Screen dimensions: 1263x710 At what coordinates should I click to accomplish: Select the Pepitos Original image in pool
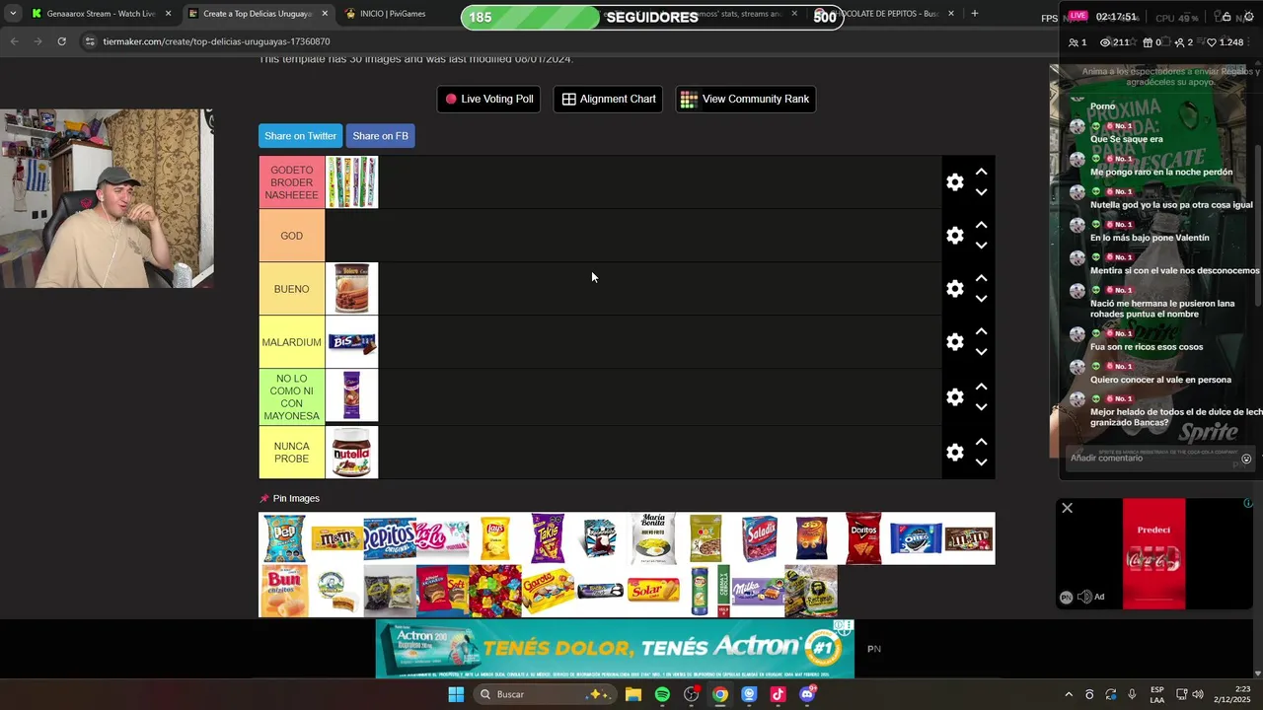coord(390,538)
